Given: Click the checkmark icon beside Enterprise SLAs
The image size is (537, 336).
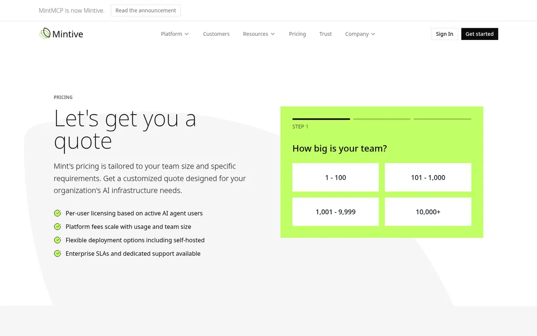Looking at the screenshot, I should pos(57,254).
